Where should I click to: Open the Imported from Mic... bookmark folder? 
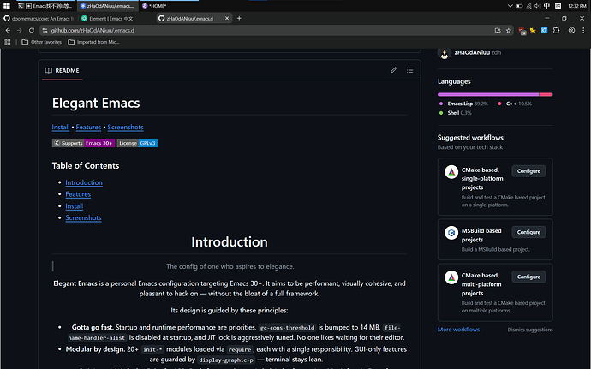coord(93,42)
